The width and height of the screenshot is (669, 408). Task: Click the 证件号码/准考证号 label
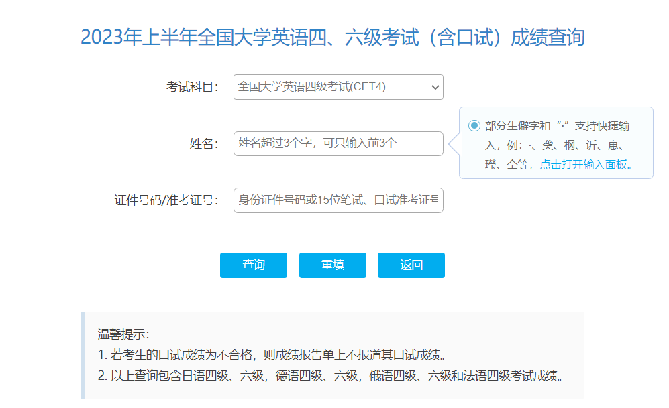(166, 200)
